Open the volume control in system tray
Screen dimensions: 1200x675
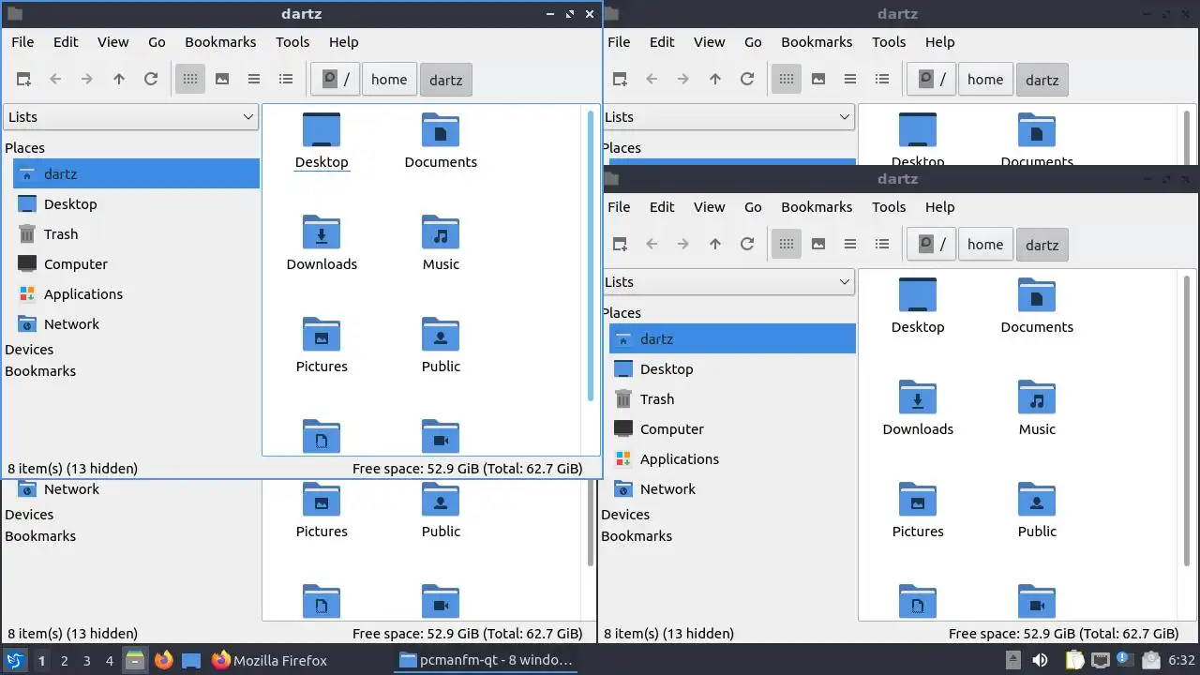1040,660
